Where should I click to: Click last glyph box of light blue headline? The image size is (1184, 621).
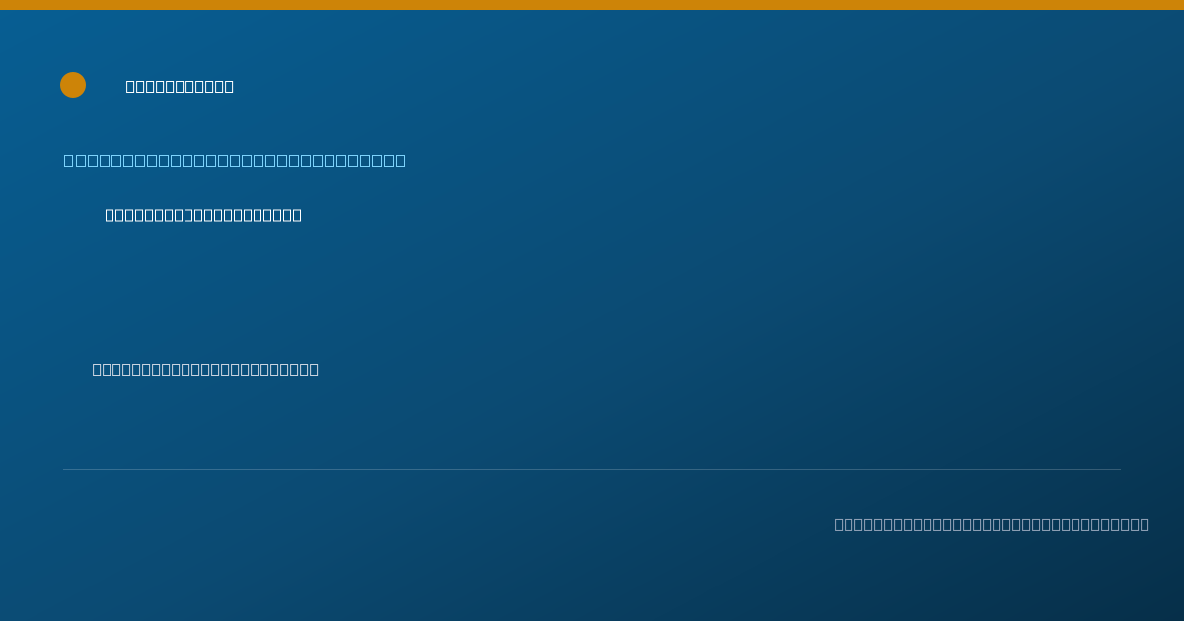400,160
